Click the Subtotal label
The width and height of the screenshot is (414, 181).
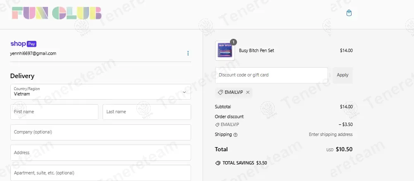pos(223,107)
